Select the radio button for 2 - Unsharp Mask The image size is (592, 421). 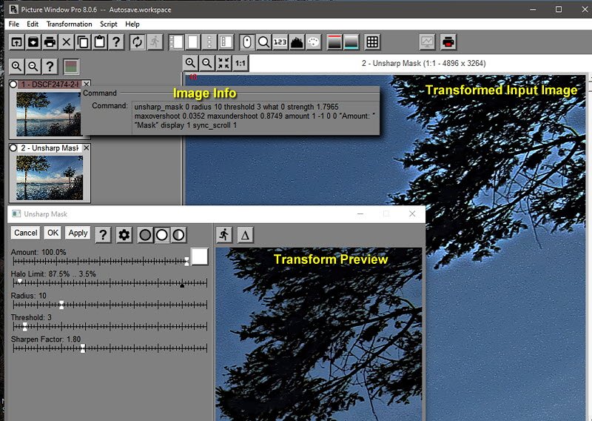tap(14, 148)
